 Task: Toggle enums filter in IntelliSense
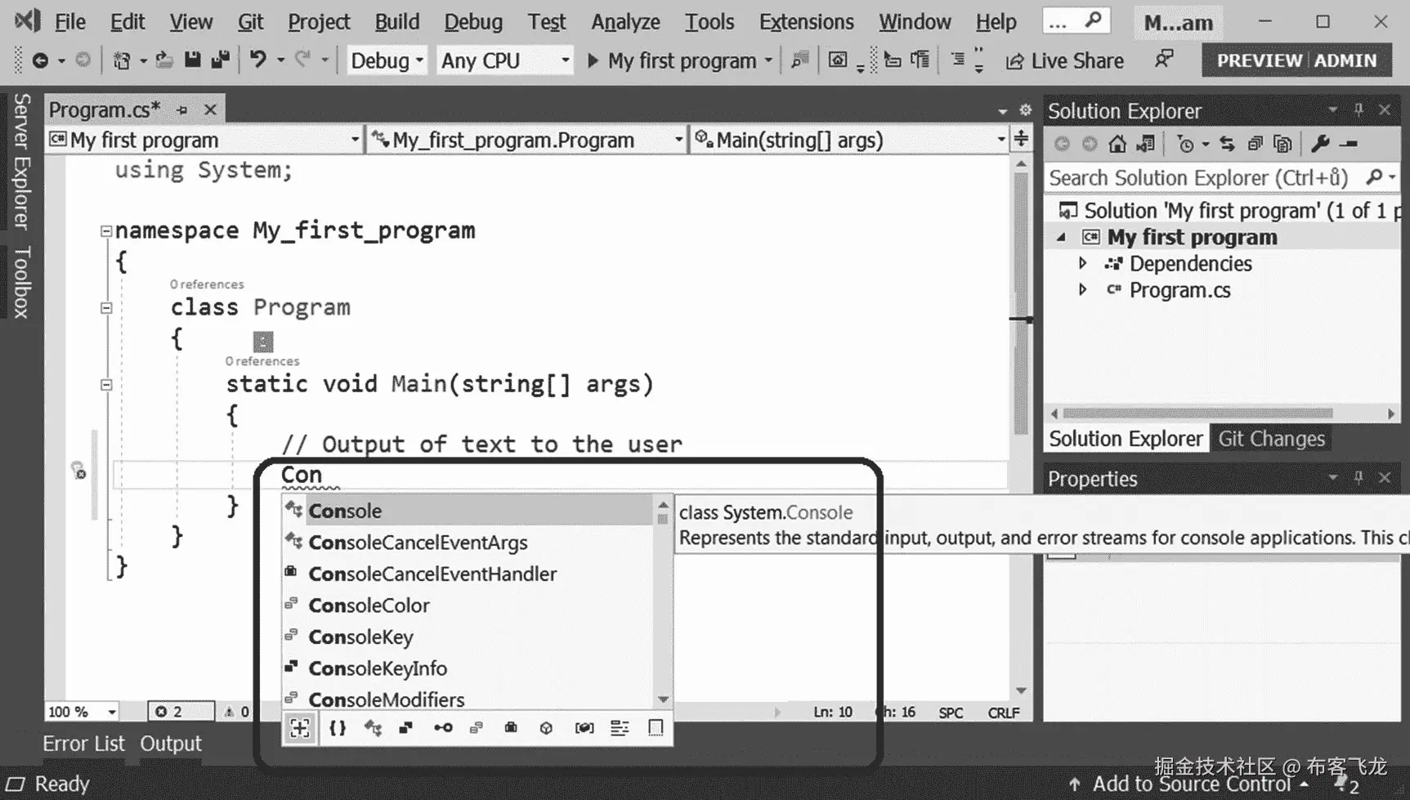(477, 727)
